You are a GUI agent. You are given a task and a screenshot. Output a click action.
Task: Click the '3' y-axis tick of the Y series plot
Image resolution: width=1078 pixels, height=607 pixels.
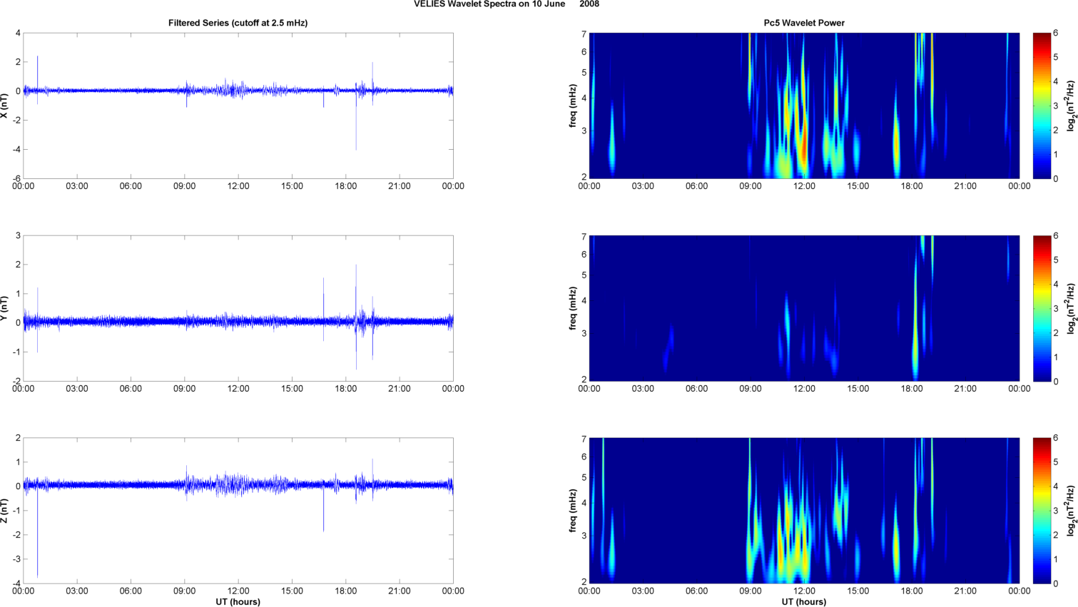pos(19,235)
